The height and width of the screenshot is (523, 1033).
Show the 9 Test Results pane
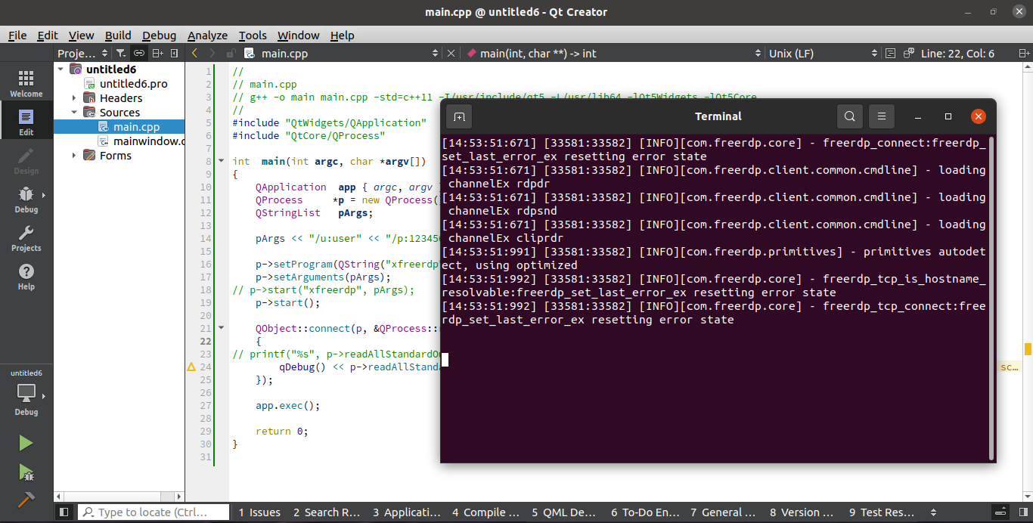(x=883, y=512)
